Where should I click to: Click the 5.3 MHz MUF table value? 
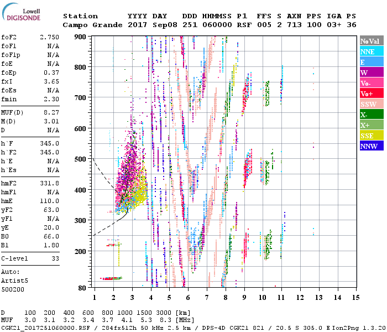(x=147, y=320)
